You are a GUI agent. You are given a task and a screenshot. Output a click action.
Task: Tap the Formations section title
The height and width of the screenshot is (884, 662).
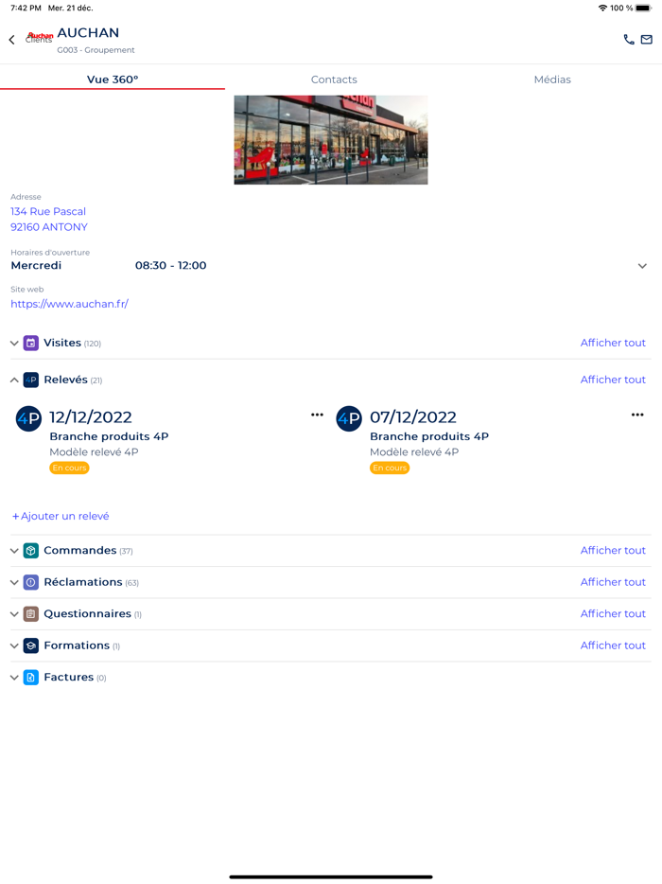point(77,645)
